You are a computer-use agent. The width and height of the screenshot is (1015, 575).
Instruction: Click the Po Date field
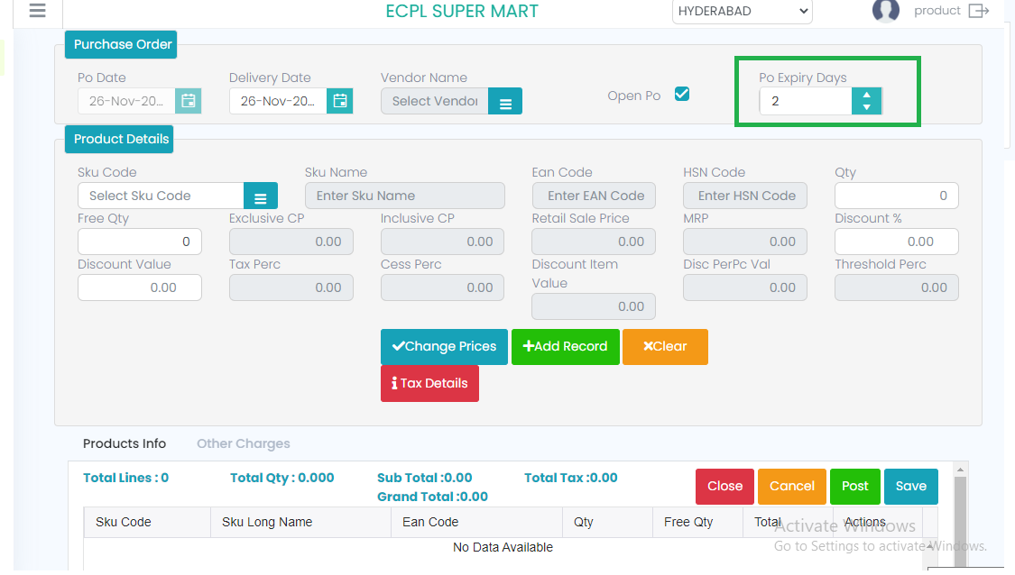tap(126, 101)
